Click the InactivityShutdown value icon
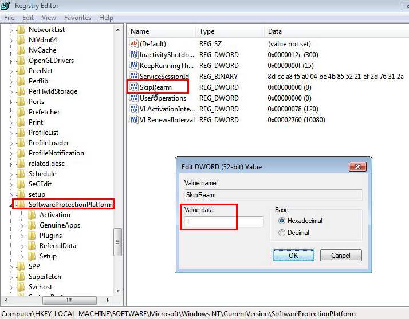 point(135,55)
